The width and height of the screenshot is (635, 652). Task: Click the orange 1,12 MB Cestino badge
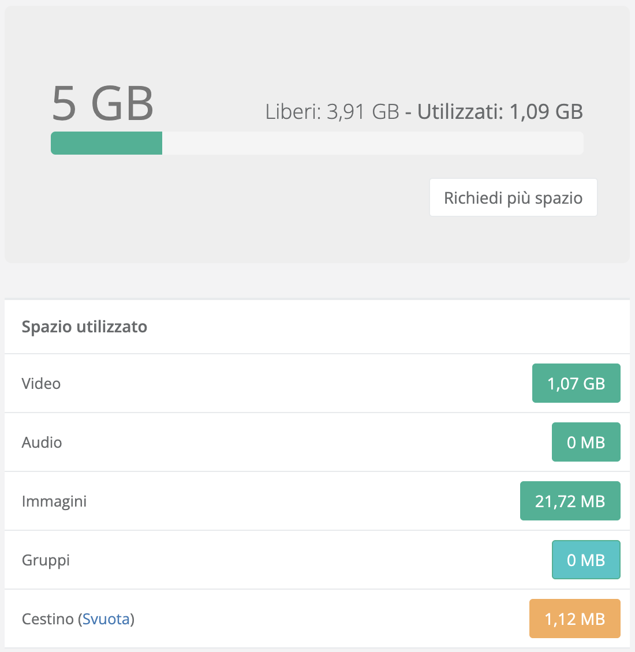[x=574, y=619]
